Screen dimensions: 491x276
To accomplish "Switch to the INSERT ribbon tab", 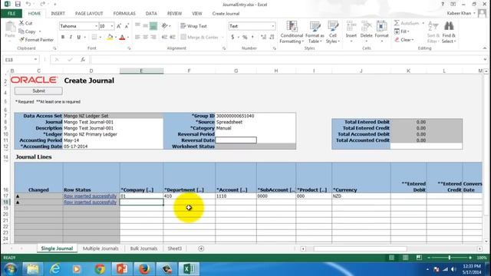I will (58, 14).
